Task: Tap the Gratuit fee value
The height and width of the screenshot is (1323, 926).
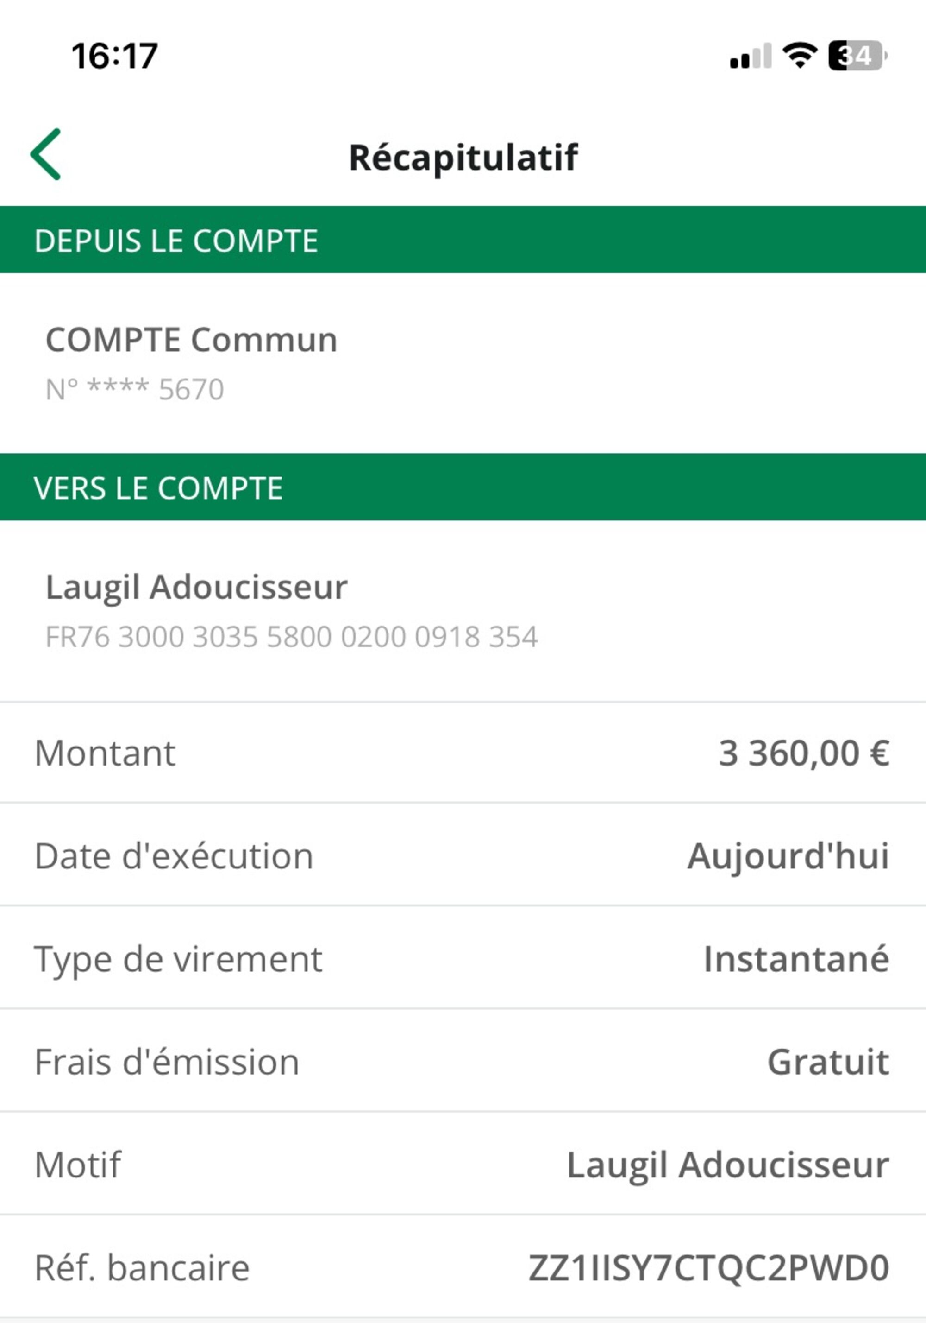Action: pos(828,1062)
